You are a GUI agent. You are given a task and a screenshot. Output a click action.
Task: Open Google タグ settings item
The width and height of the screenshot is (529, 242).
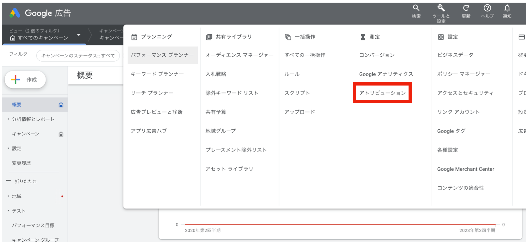pyautogui.click(x=451, y=131)
